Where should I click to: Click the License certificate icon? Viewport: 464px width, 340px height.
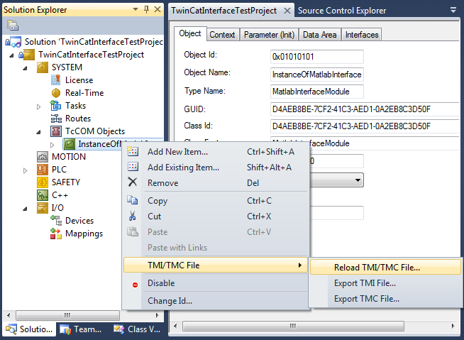click(x=55, y=80)
